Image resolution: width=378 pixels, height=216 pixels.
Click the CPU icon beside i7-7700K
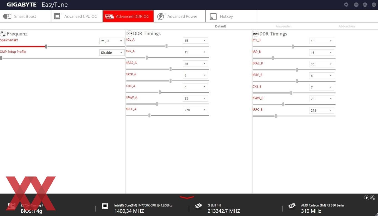pos(105,206)
